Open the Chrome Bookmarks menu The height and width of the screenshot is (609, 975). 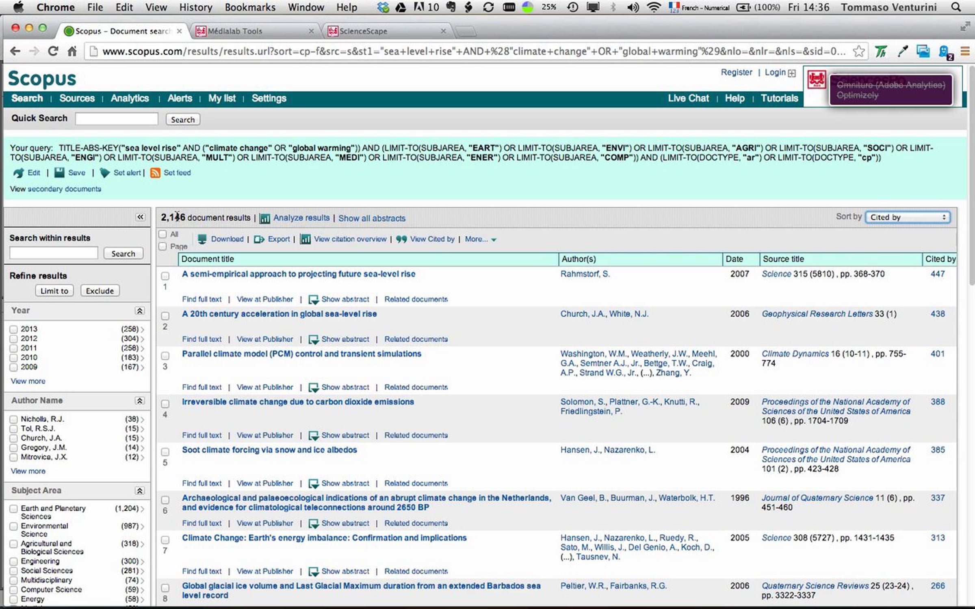(250, 7)
